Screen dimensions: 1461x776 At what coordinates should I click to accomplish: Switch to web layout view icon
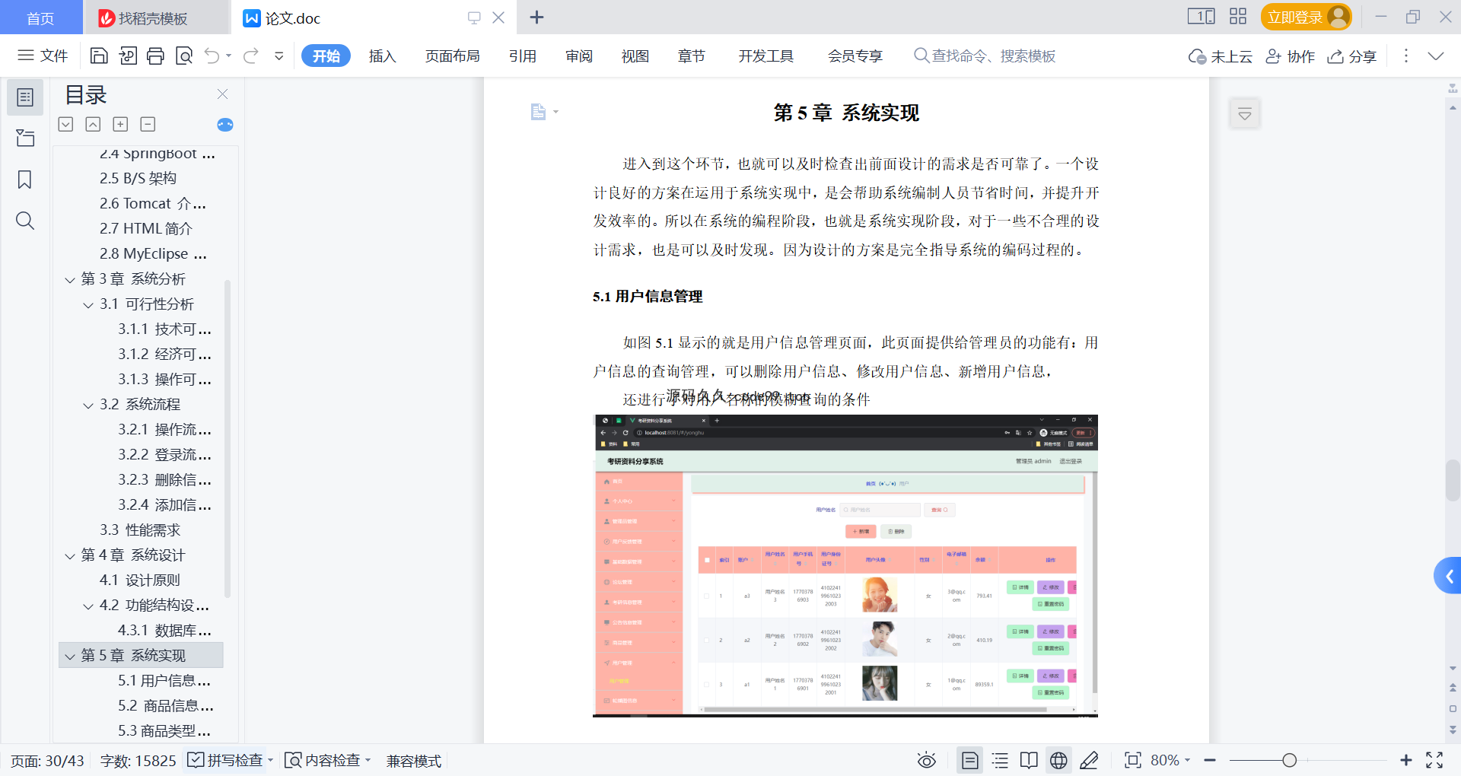click(x=1058, y=760)
